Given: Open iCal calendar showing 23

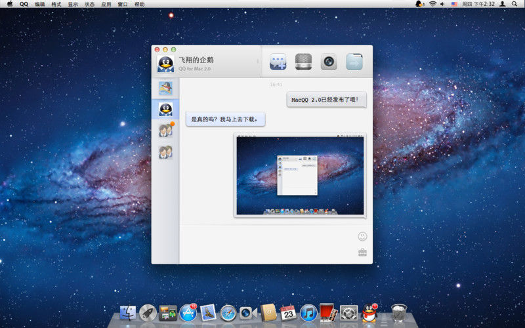Looking at the screenshot, I should pos(288,313).
